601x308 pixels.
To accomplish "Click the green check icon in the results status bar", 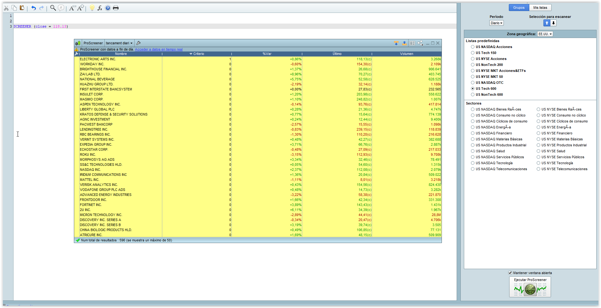I will [x=78, y=240].
